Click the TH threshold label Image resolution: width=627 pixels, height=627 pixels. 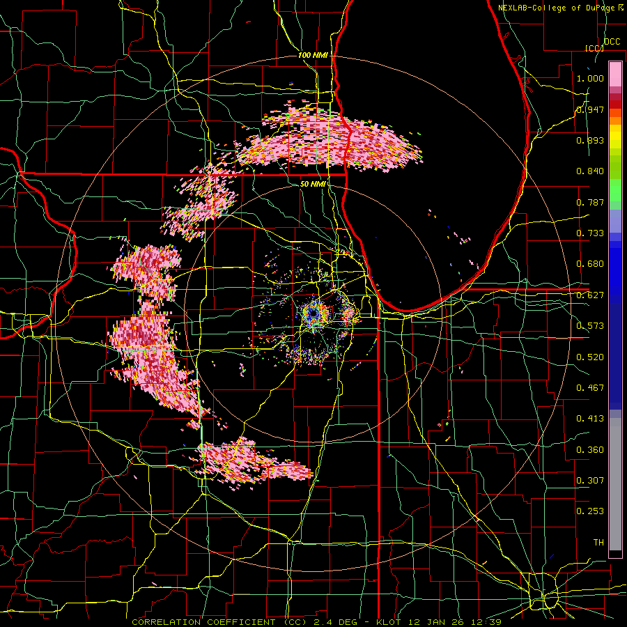pyautogui.click(x=598, y=543)
